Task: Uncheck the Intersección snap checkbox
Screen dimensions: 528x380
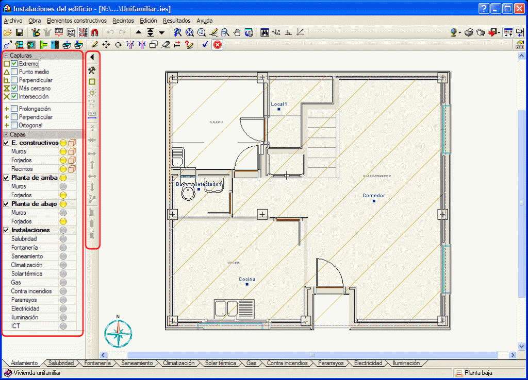Action: click(14, 96)
